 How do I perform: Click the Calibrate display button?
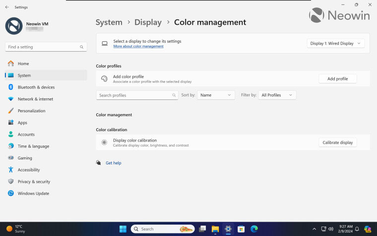tap(337, 143)
